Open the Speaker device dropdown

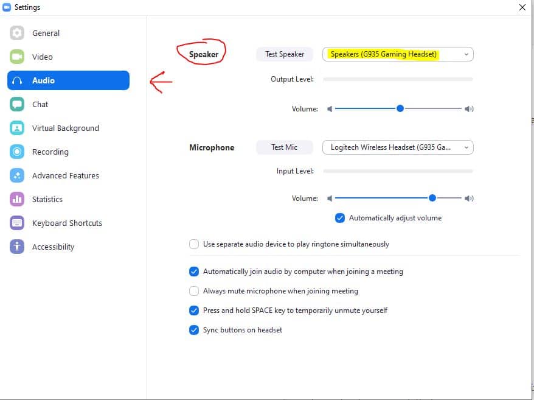click(398, 54)
